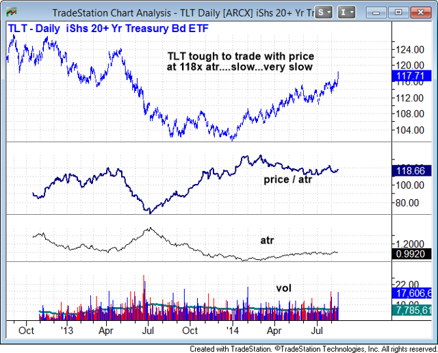Click the first Apr label on time axis
This screenshot has height=353, width=438.
click(x=106, y=330)
